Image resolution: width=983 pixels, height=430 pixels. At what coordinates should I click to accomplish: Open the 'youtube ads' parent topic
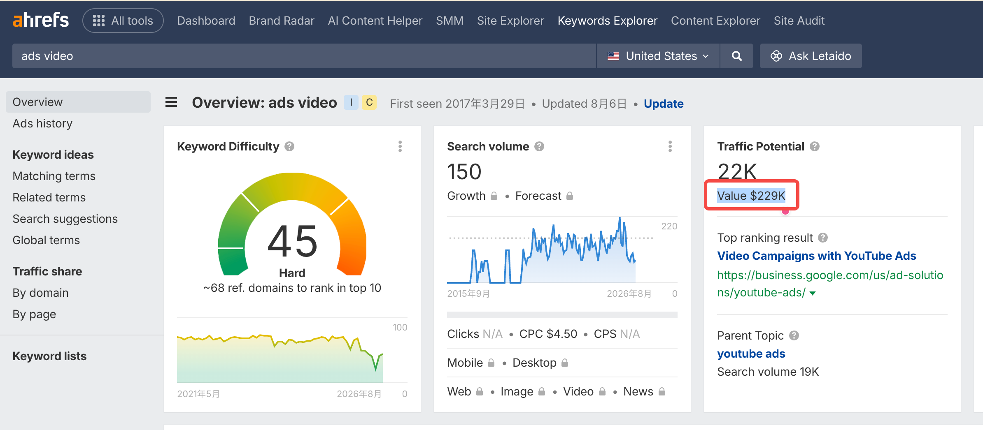click(x=751, y=354)
